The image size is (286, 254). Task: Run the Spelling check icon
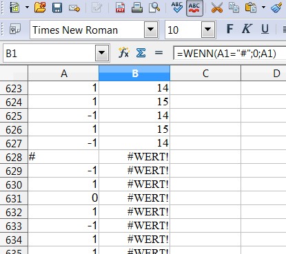click(177, 8)
